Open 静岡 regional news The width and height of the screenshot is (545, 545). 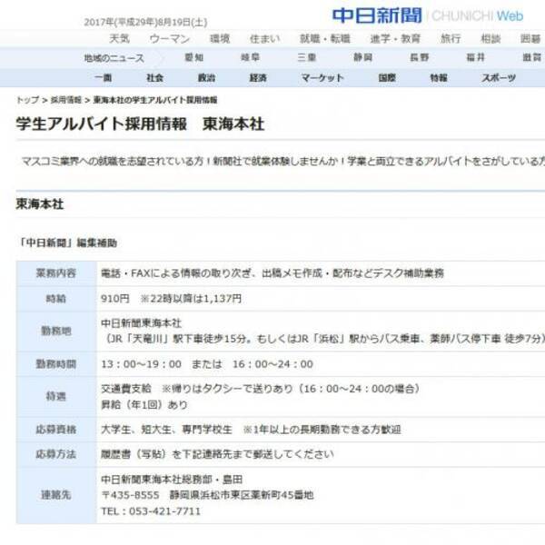pyautogui.click(x=337, y=57)
